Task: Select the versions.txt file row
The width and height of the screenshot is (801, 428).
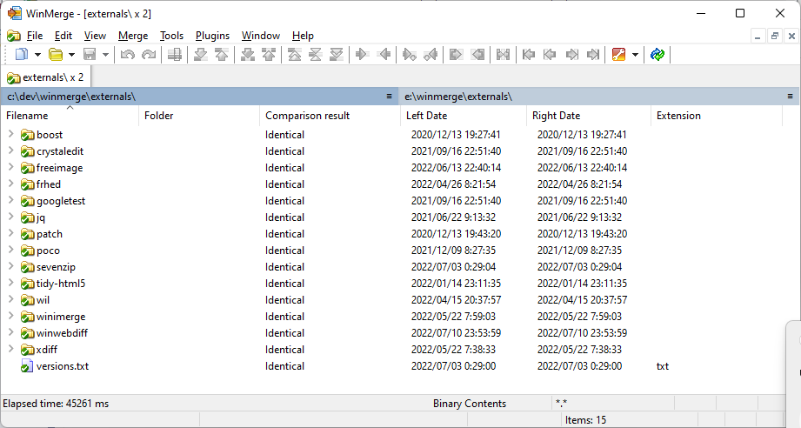Action: (x=392, y=366)
